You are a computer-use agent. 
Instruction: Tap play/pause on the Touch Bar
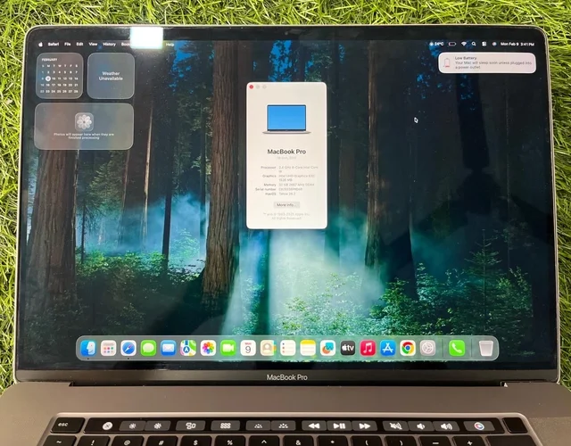(339, 425)
